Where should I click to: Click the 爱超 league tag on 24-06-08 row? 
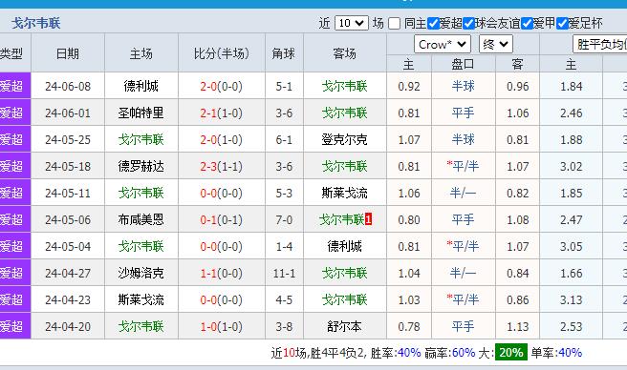click(x=12, y=86)
